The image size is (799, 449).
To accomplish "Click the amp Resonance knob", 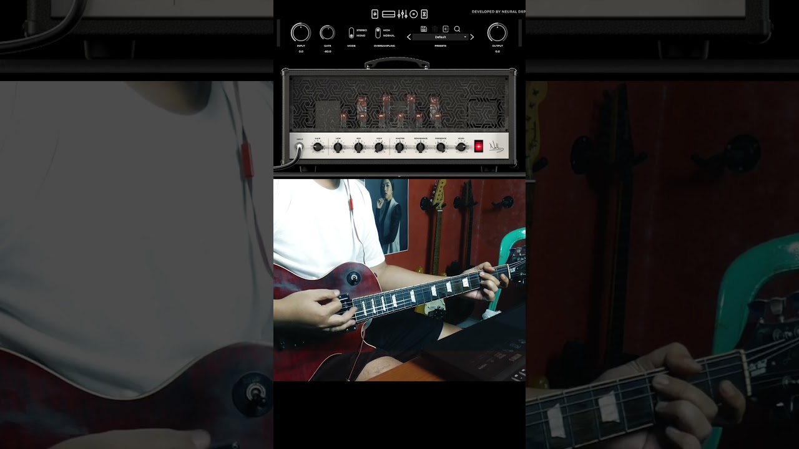I will click(420, 147).
